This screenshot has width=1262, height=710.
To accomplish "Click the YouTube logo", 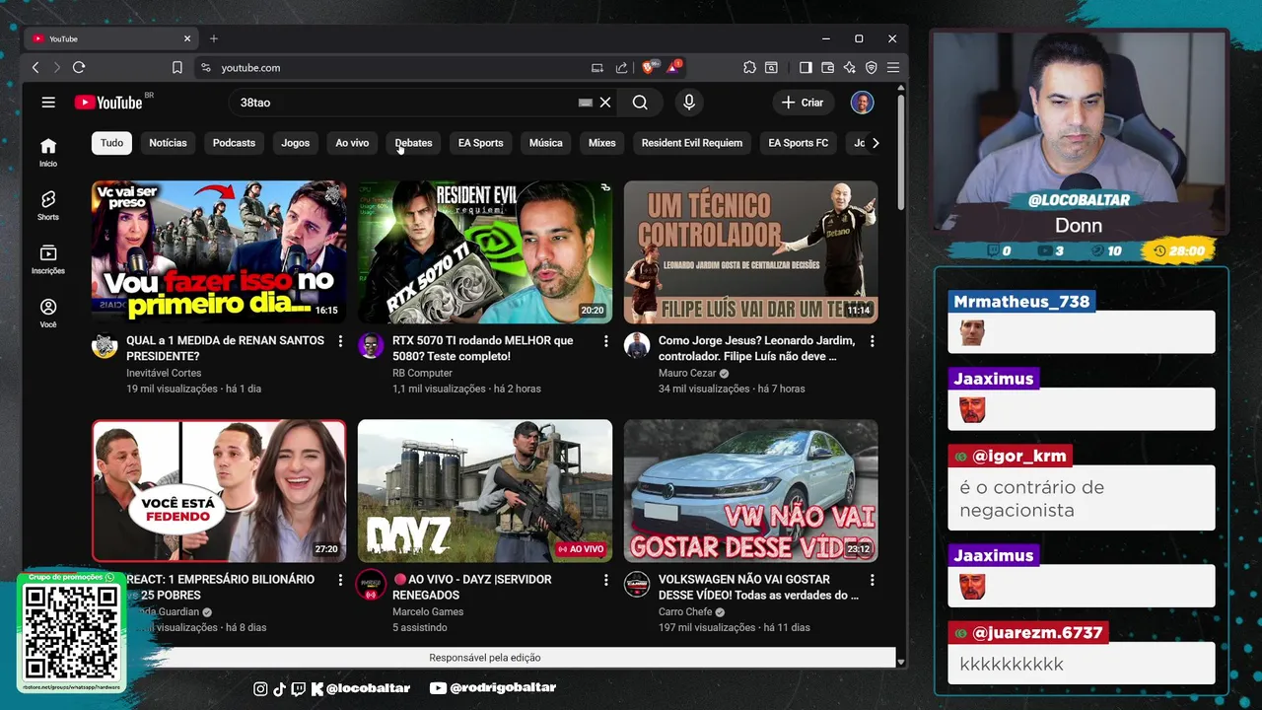I will (108, 103).
